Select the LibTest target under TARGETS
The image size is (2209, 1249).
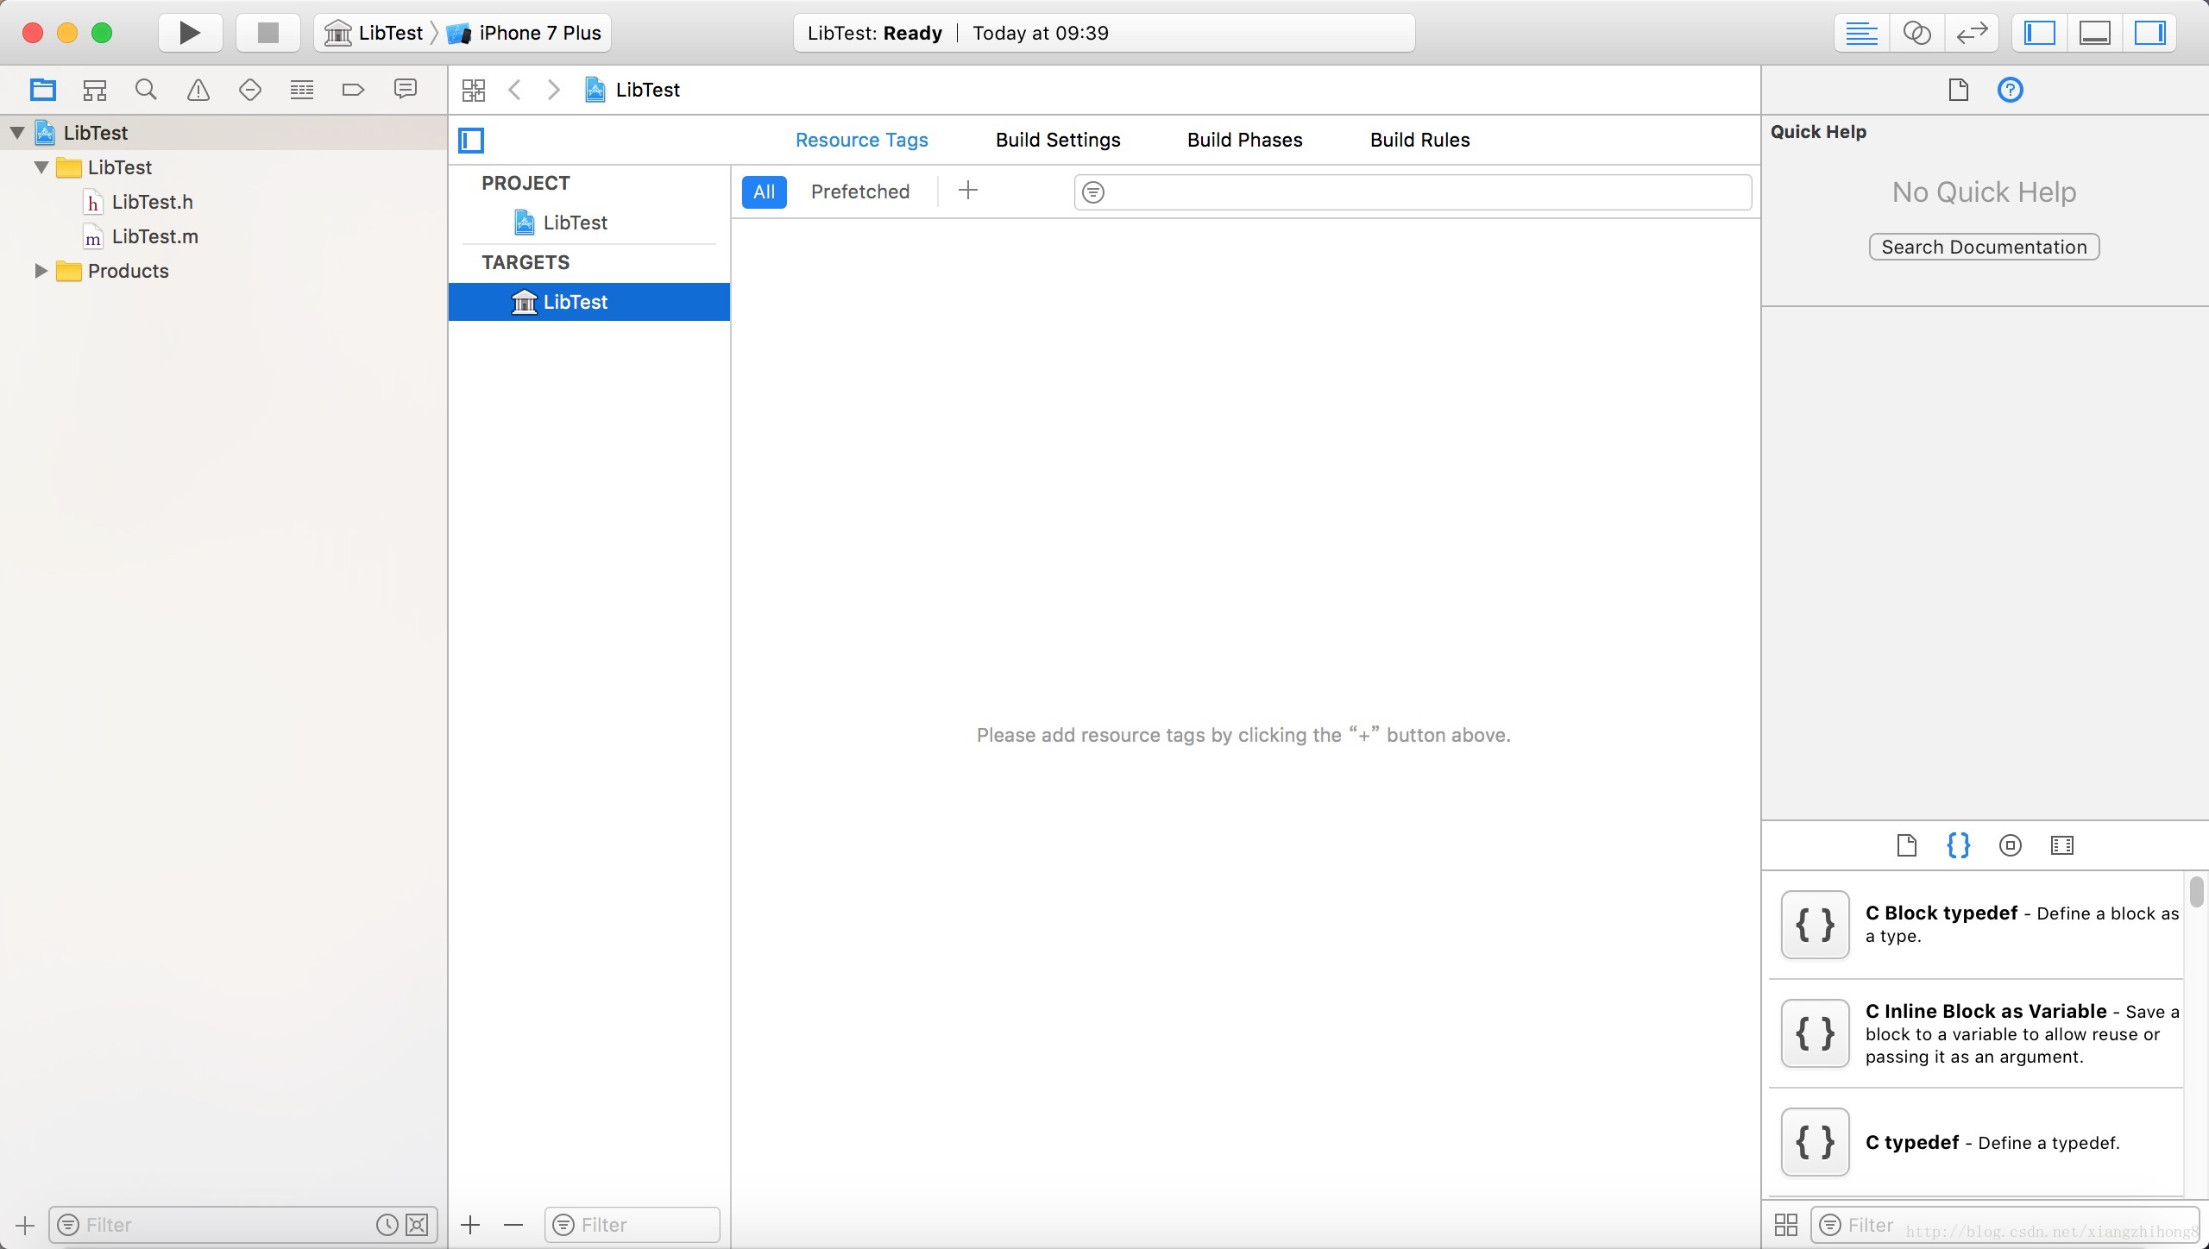click(x=589, y=302)
